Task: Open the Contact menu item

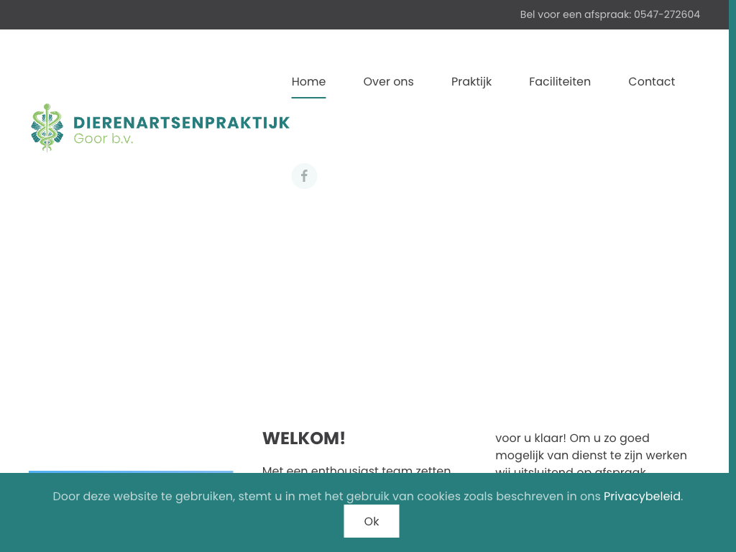Action: pyautogui.click(x=651, y=82)
